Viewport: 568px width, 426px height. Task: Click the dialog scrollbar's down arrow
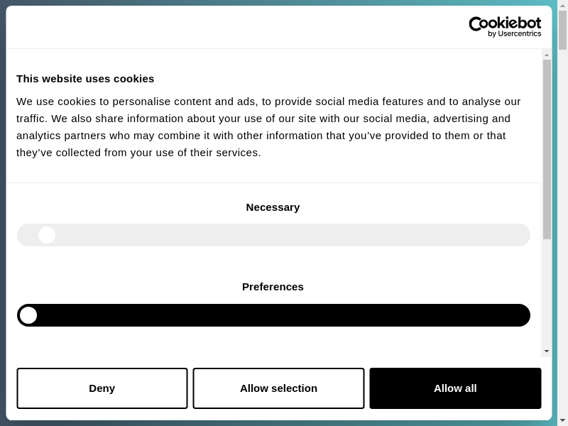[547, 351]
